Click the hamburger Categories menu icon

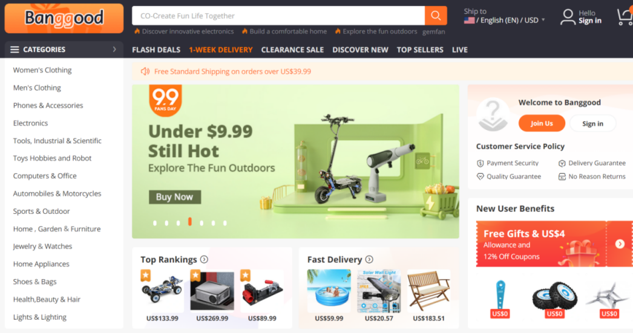(x=15, y=50)
